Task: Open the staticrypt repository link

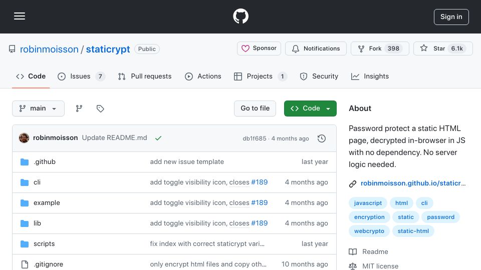Action: 108,49
